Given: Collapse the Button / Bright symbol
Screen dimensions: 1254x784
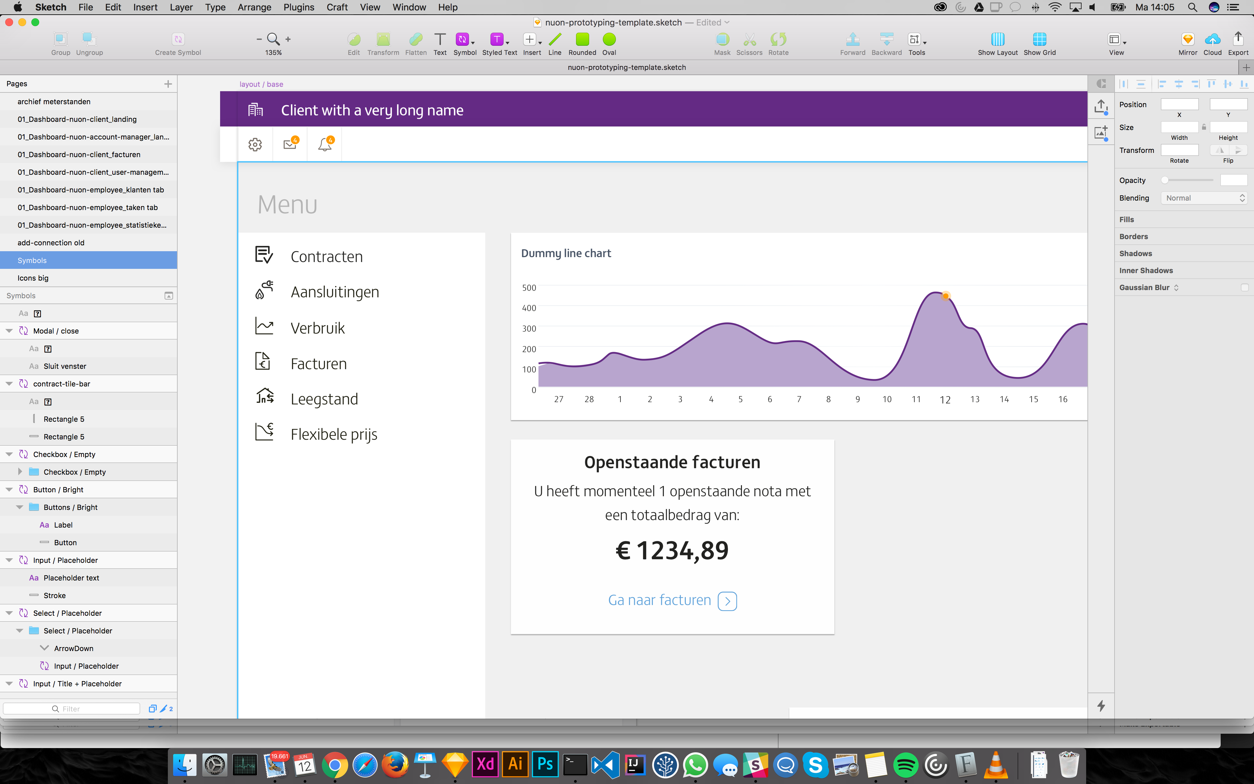Looking at the screenshot, I should (9, 489).
